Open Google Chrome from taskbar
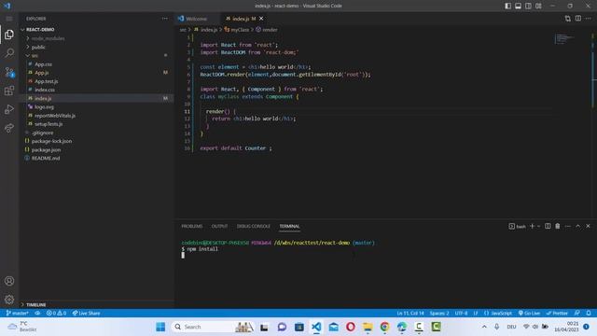This screenshot has width=597, height=336. tap(384, 327)
